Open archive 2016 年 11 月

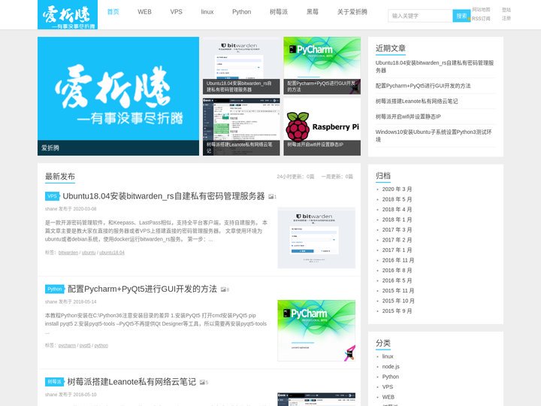pyautogui.click(x=398, y=260)
